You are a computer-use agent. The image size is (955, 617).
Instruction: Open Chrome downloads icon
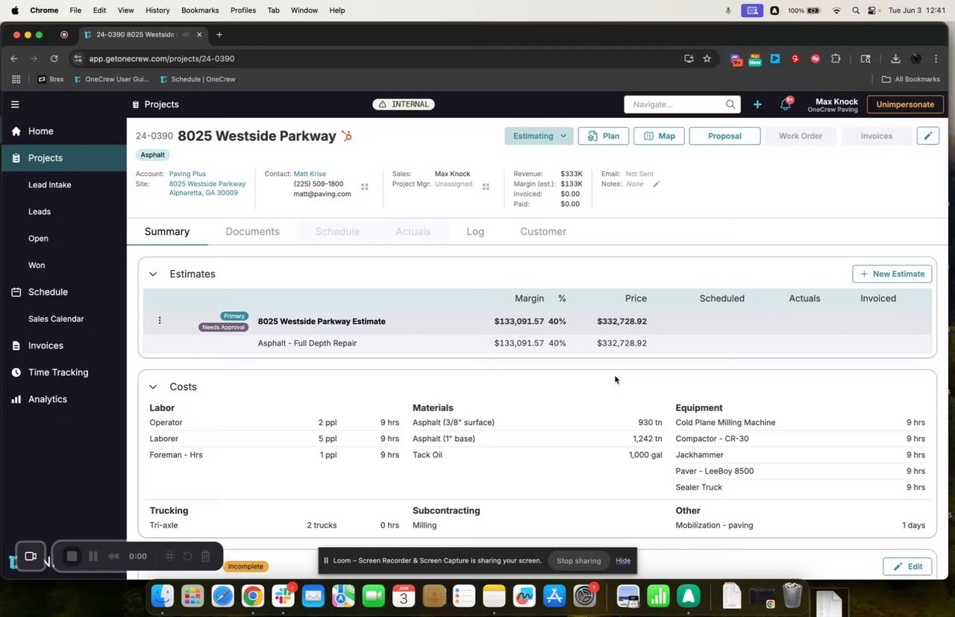click(x=895, y=58)
